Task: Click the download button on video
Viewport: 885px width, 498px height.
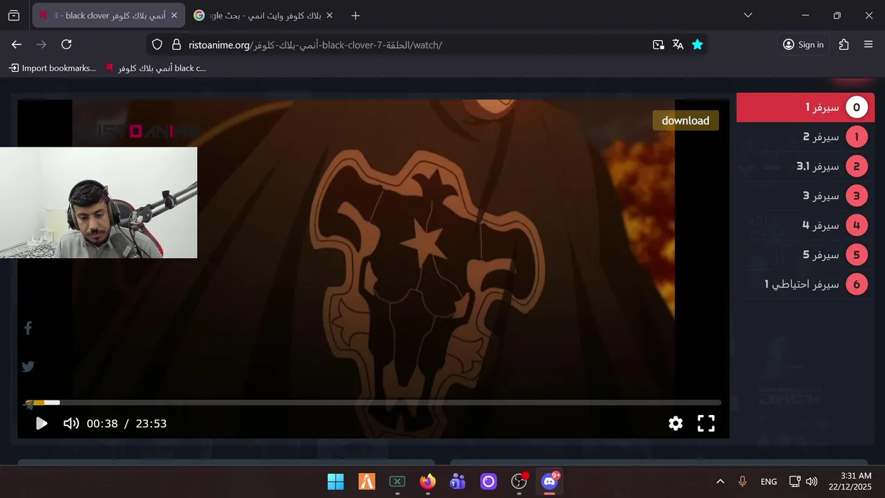Action: (x=685, y=120)
